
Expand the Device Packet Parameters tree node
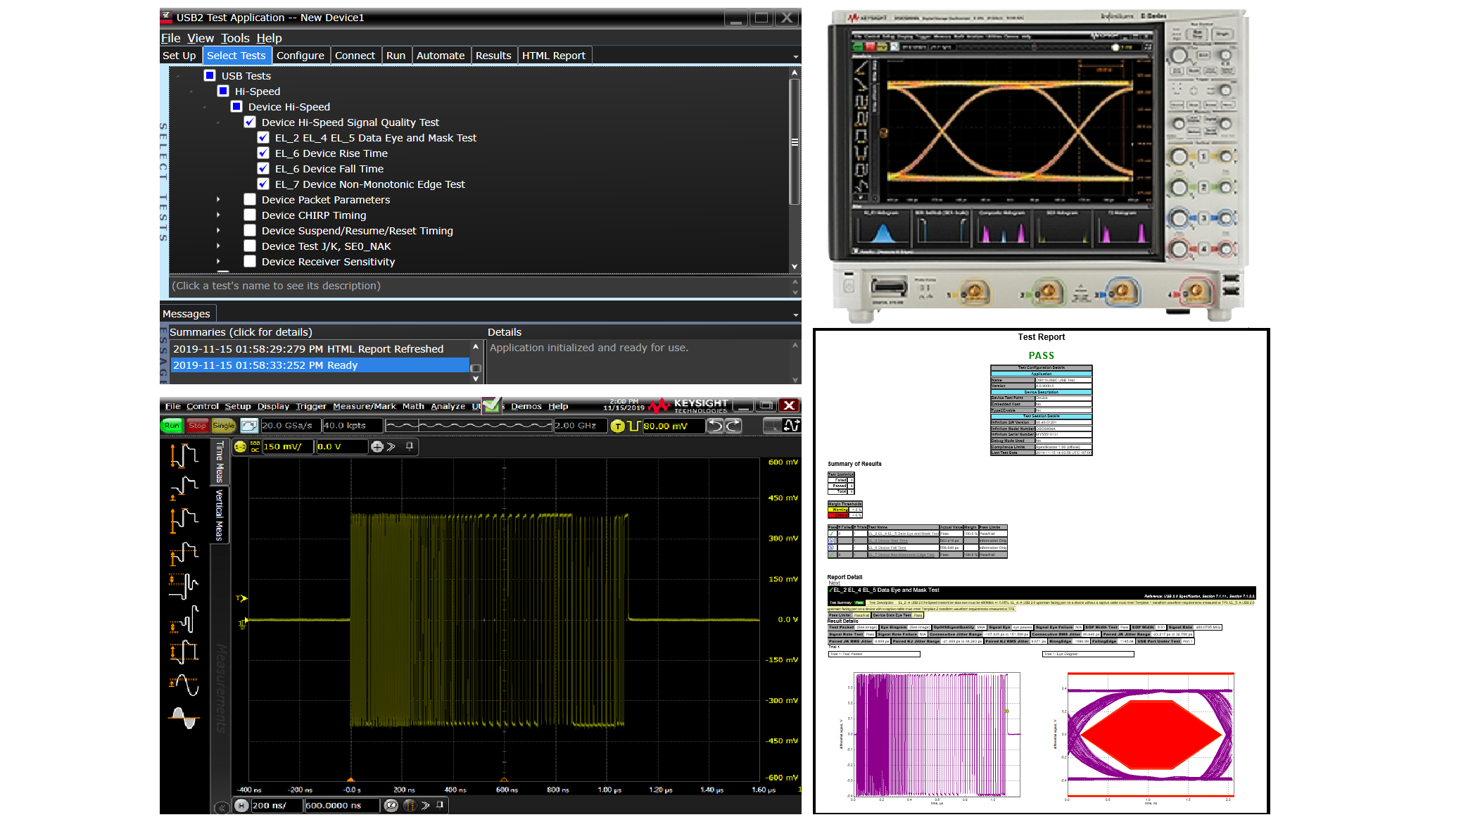[218, 200]
